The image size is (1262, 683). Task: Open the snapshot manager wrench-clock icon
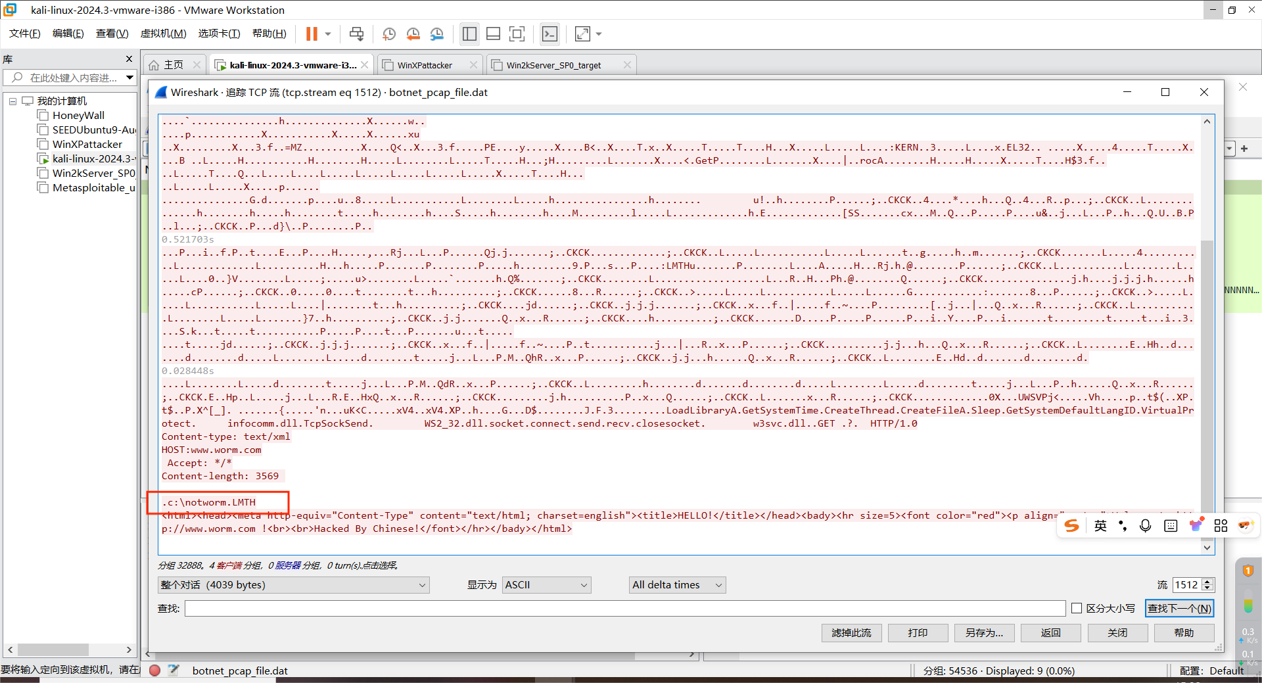click(437, 34)
